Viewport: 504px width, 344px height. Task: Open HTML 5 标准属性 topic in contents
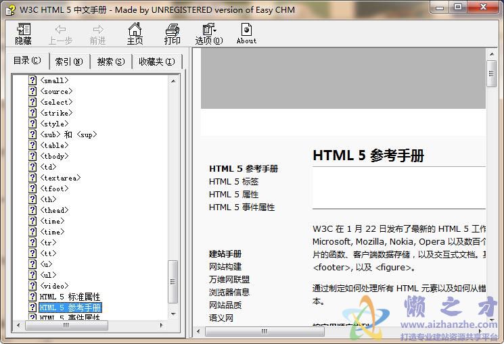pyautogui.click(x=70, y=297)
